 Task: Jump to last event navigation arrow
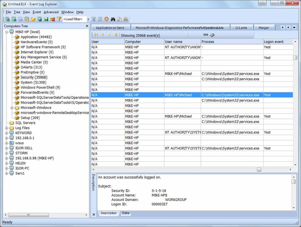coord(116,35)
